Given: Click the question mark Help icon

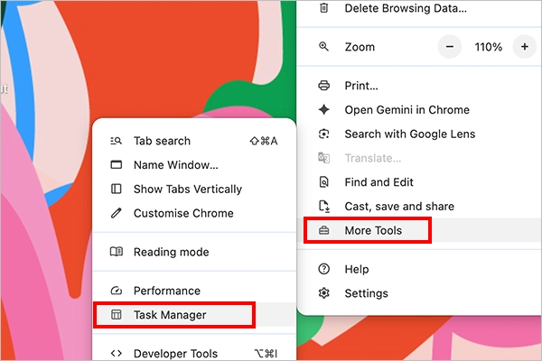Looking at the screenshot, I should coord(324,269).
